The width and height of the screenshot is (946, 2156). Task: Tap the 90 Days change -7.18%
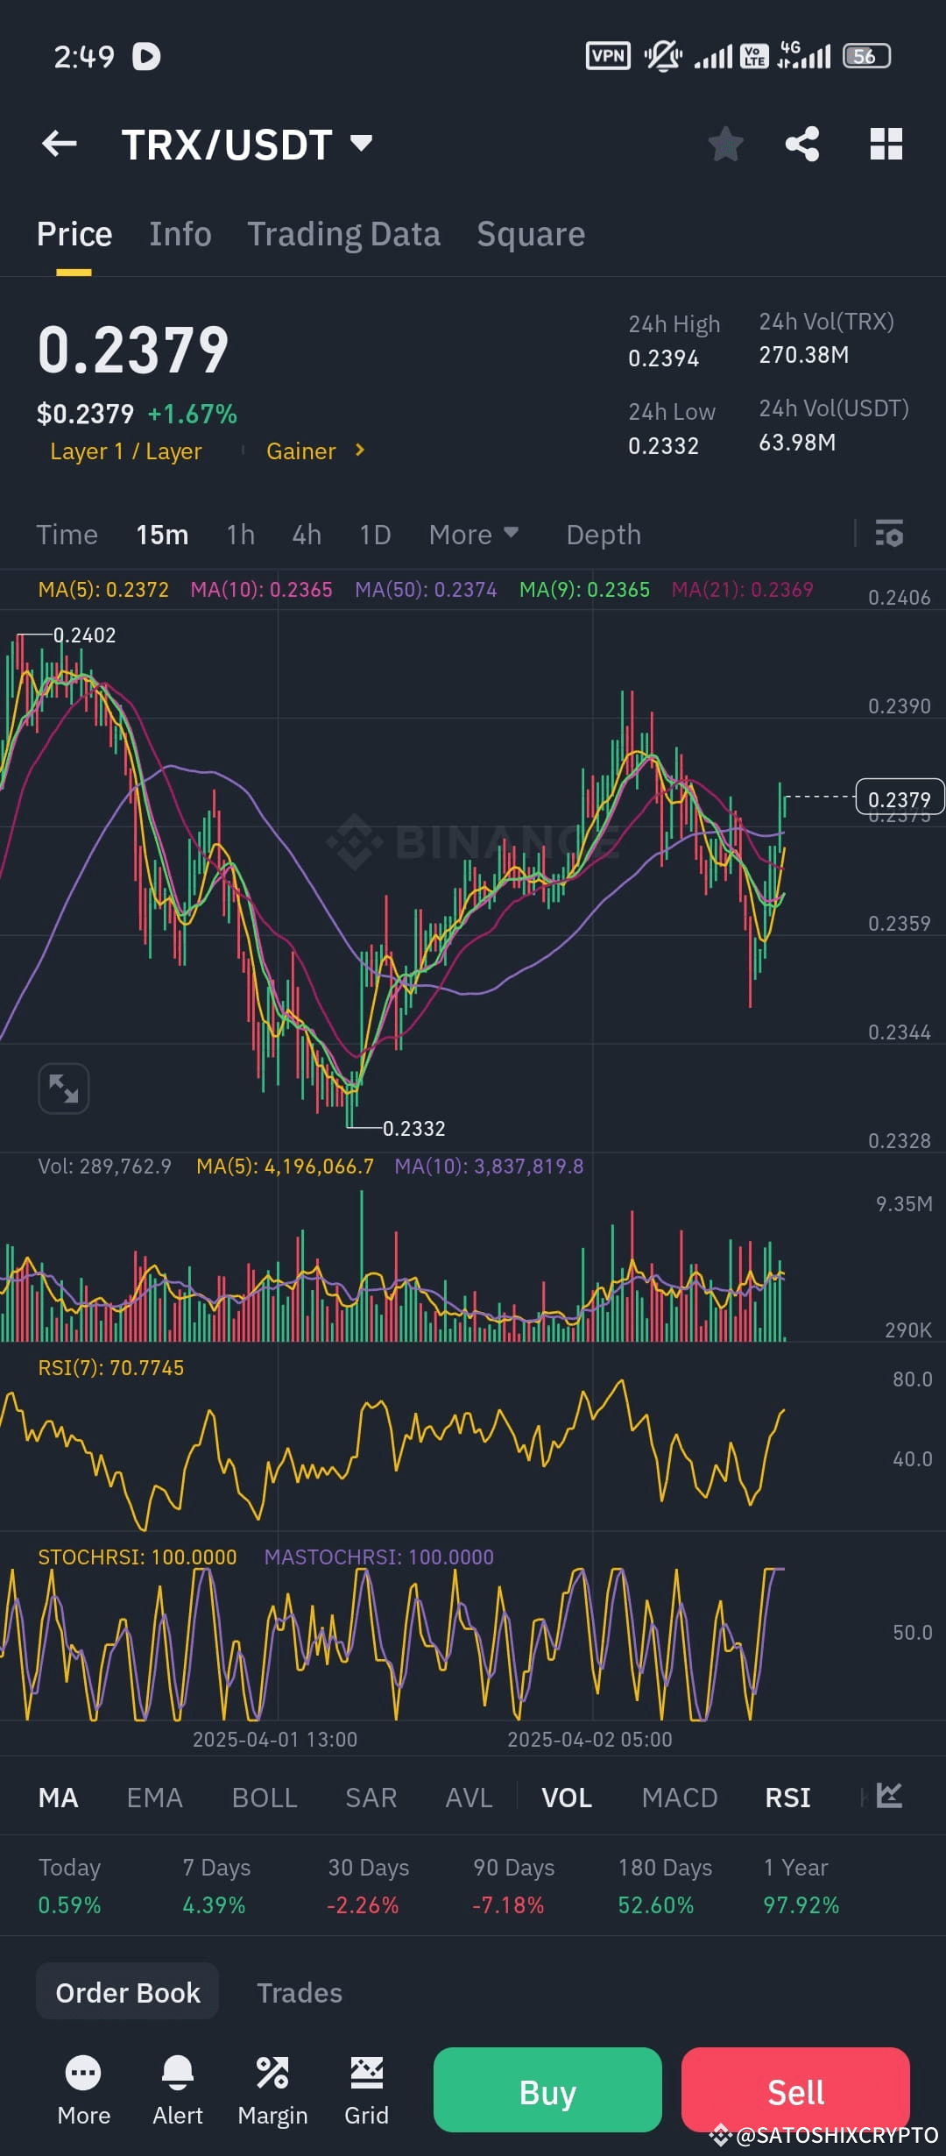click(x=508, y=1905)
